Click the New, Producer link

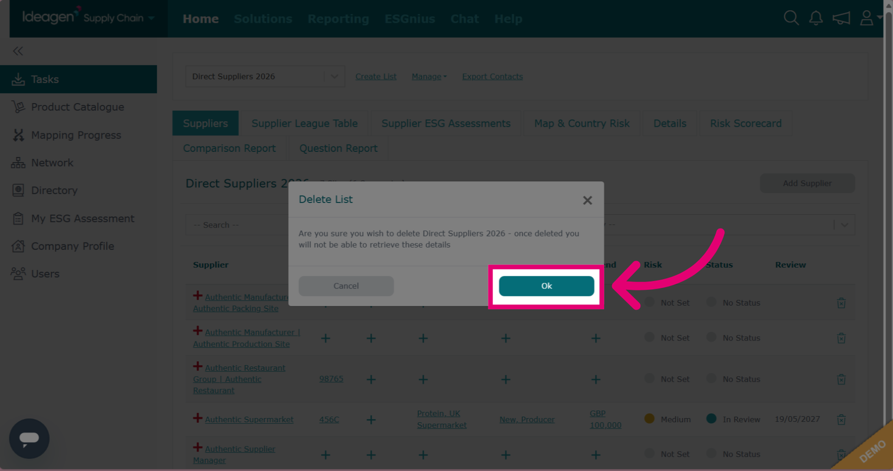[x=527, y=419]
